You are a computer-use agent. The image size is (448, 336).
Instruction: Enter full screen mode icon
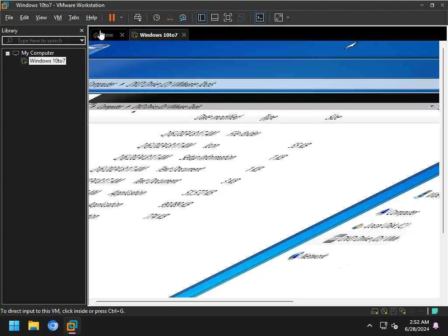click(227, 17)
